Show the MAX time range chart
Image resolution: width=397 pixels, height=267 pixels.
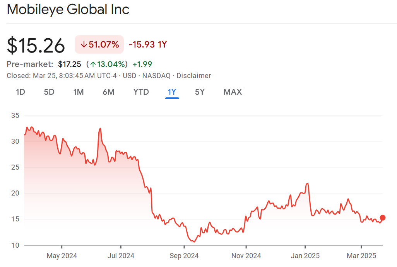[x=233, y=92]
